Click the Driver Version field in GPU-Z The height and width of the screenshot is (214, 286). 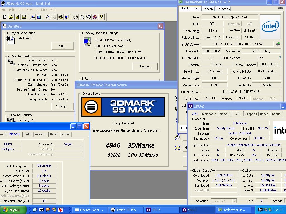click(241, 92)
